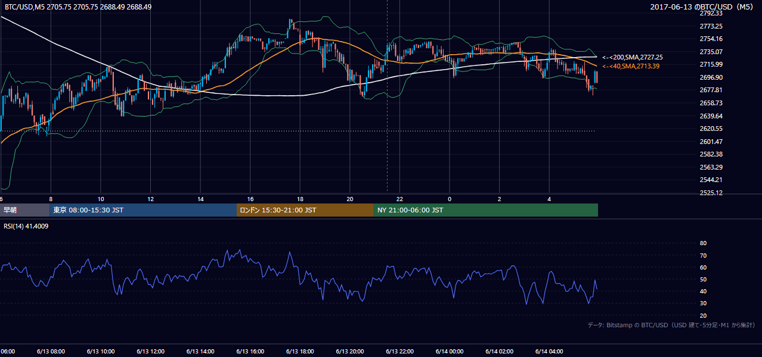Image resolution: width=762 pixels, height=357 pixels.
Task: Click the RSI(14) 41.4009 indicator label
Action: tap(26, 226)
